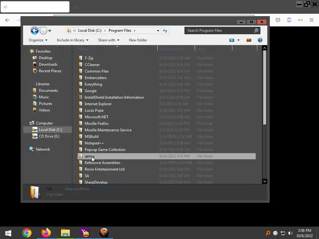This screenshot has height=239, width=319.
Task: Click the Google folder icon
Action: [x=81, y=91]
